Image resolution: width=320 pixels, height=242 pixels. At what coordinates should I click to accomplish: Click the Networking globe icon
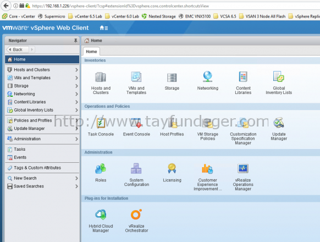[x=207, y=76]
